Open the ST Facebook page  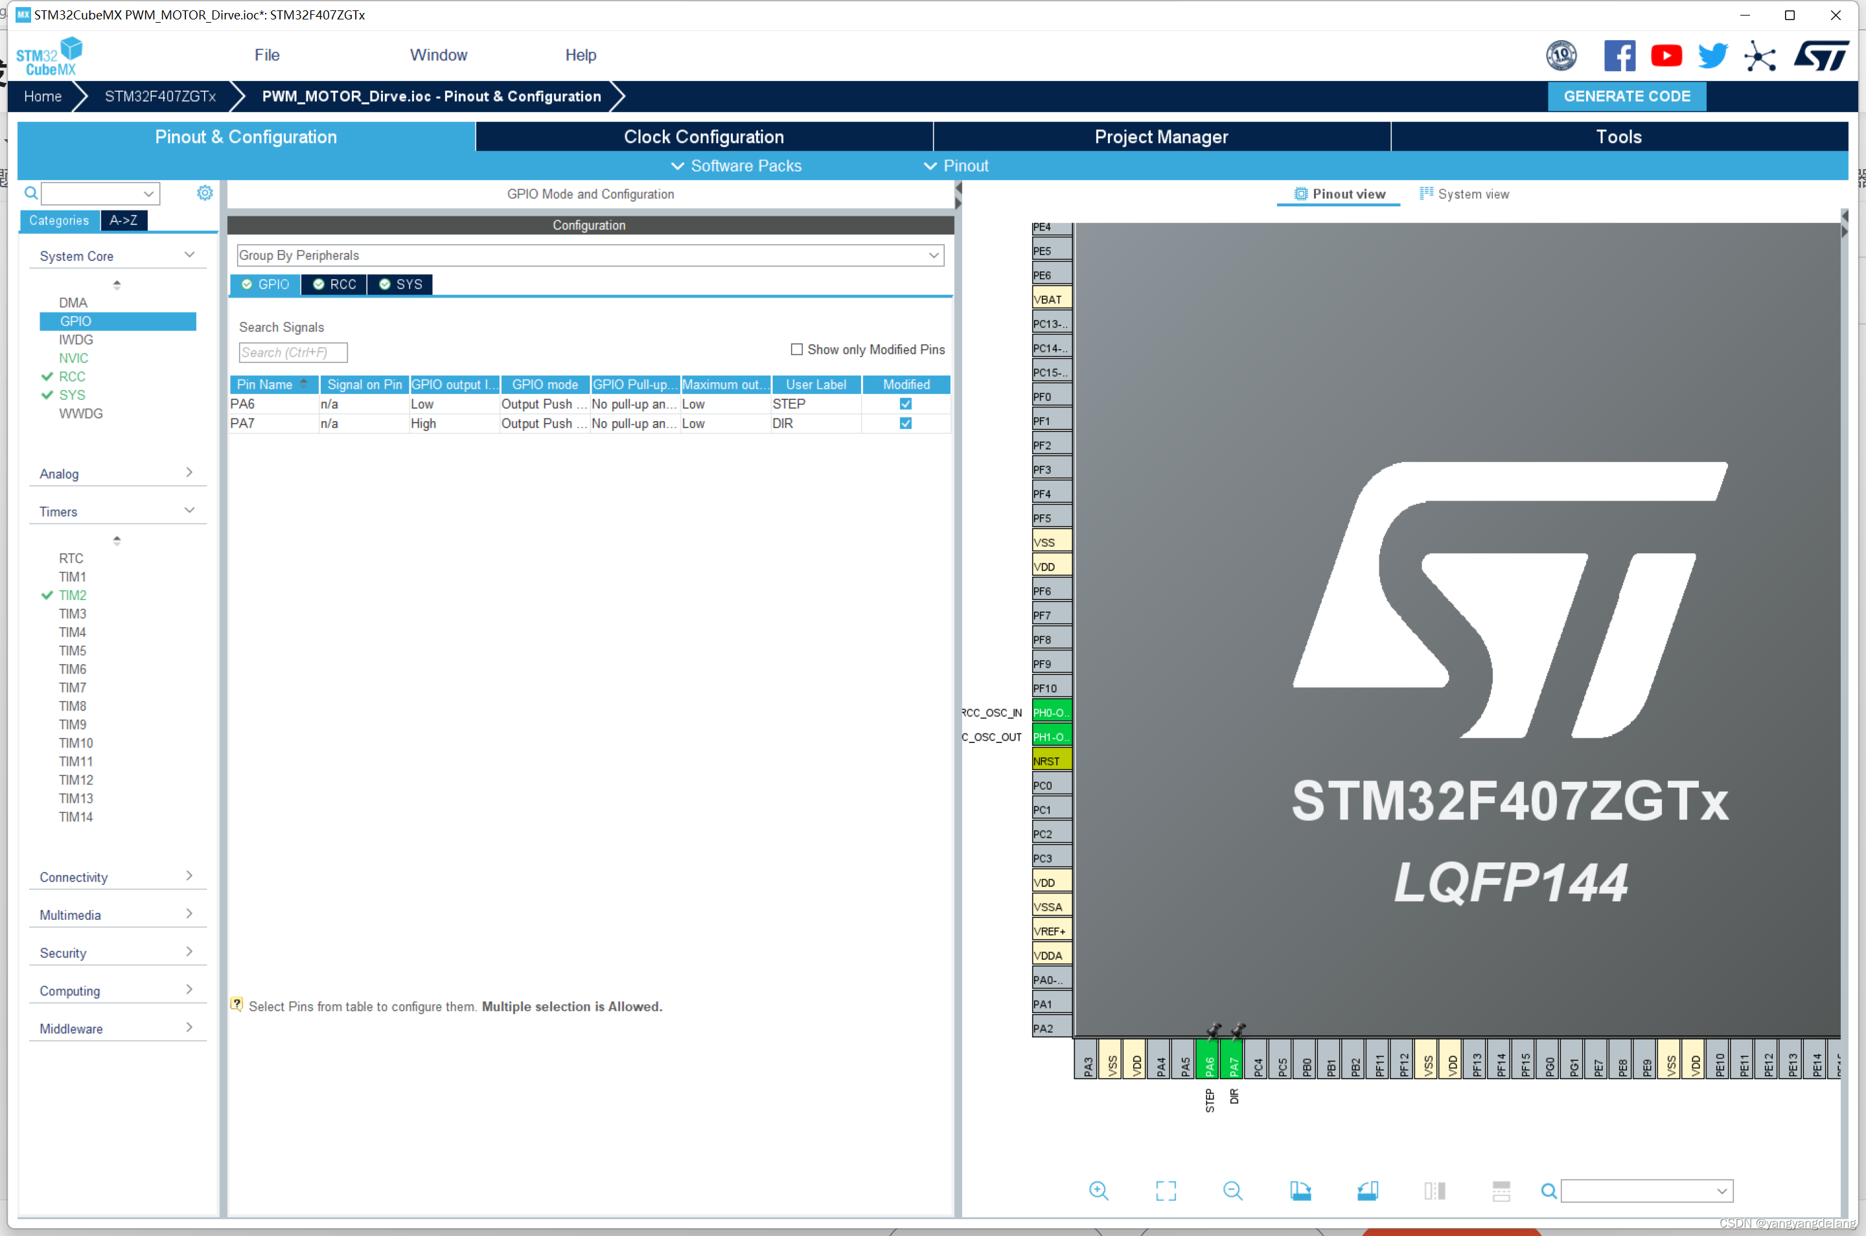click(x=1619, y=55)
